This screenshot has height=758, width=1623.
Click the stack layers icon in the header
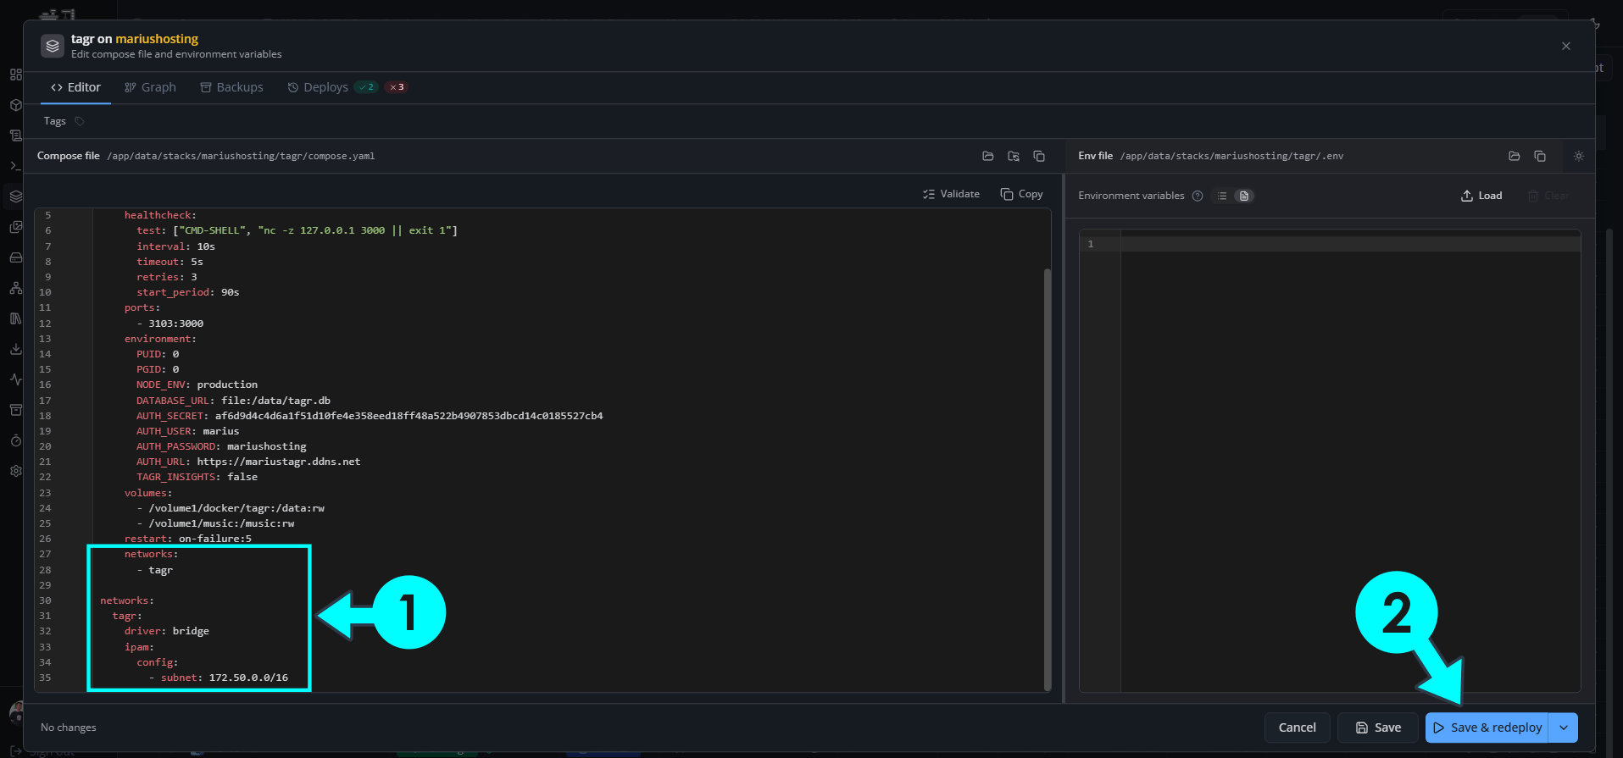(x=53, y=46)
